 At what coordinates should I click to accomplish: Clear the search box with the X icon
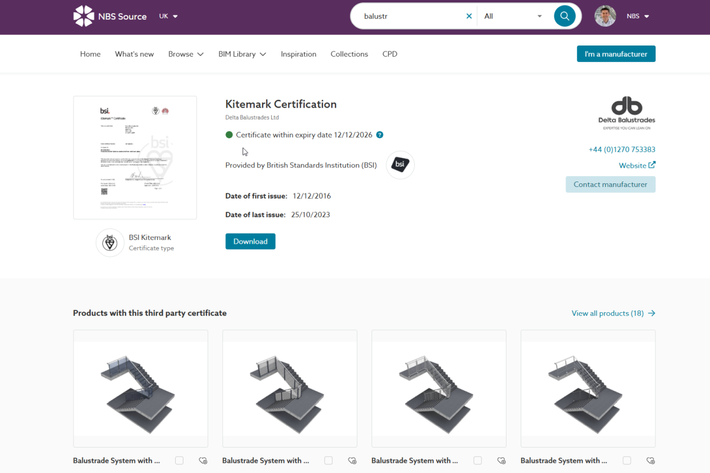(x=469, y=16)
